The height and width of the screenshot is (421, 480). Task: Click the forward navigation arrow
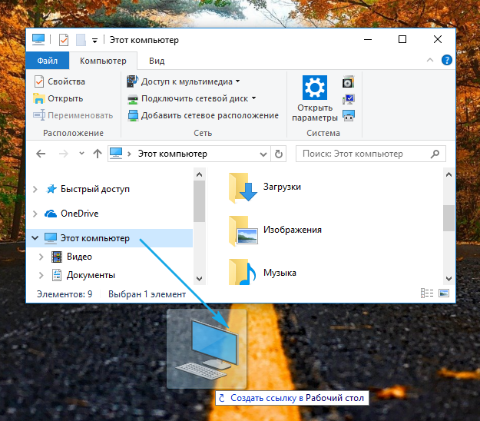click(64, 154)
